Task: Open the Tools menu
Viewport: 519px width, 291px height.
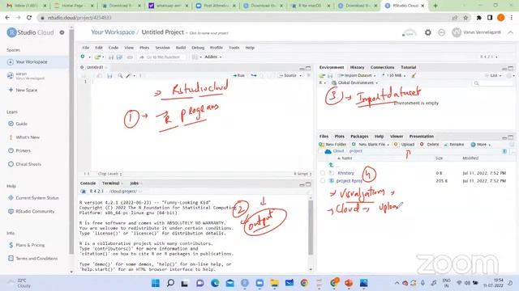Action: [x=234, y=48]
